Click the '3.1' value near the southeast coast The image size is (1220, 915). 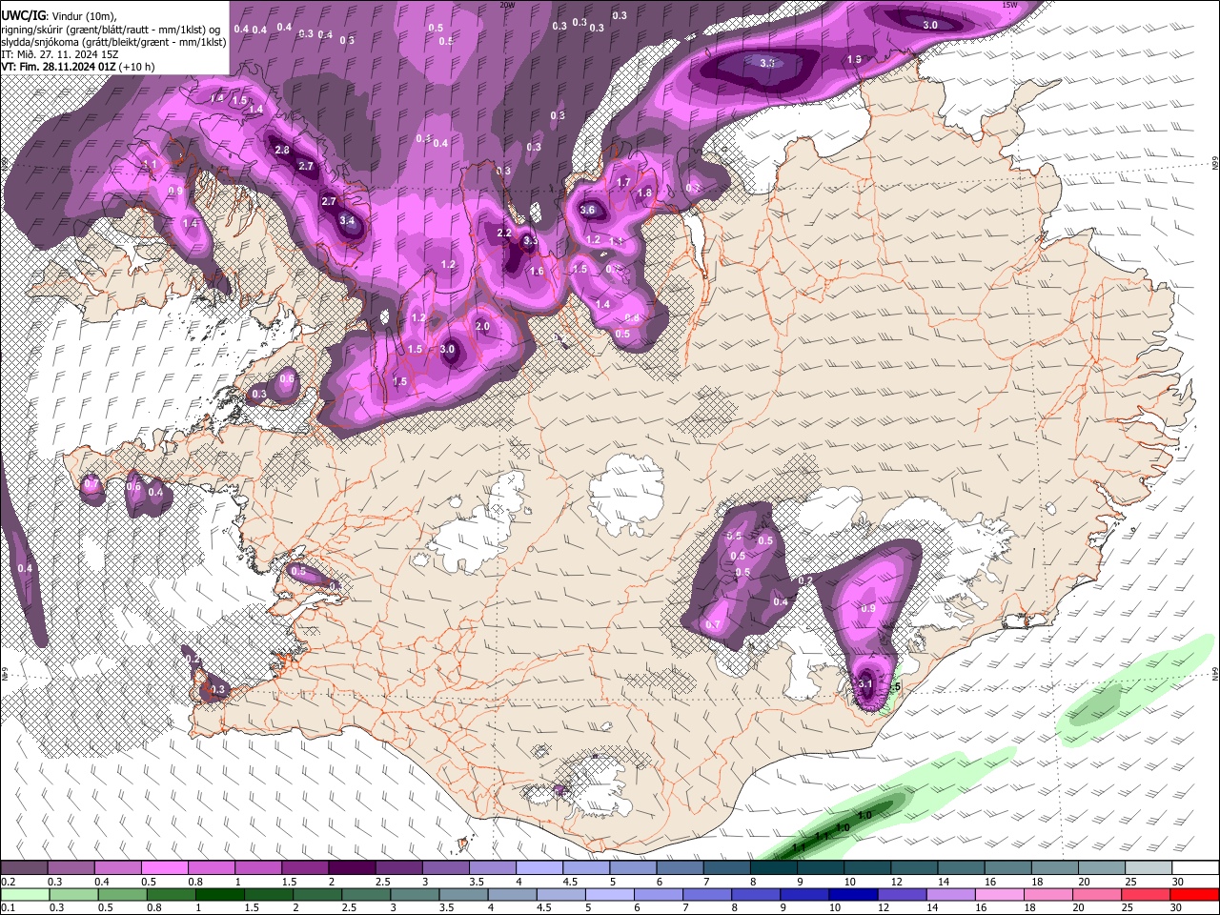tap(865, 683)
